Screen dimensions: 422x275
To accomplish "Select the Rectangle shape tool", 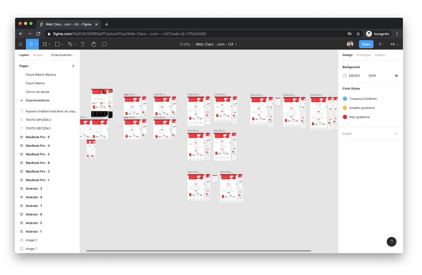I will click(57, 44).
